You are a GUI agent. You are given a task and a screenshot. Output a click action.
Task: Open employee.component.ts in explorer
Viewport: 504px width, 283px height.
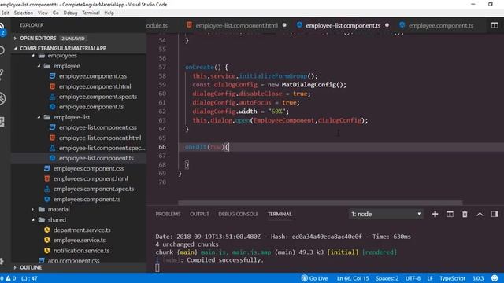(x=91, y=107)
